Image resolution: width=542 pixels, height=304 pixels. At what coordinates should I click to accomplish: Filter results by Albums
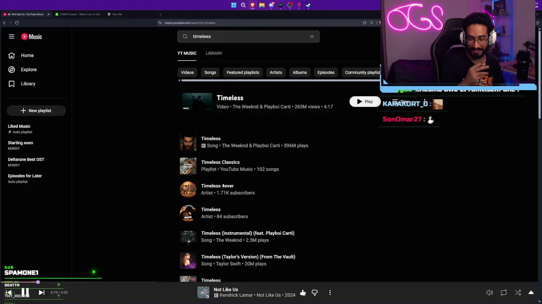299,72
